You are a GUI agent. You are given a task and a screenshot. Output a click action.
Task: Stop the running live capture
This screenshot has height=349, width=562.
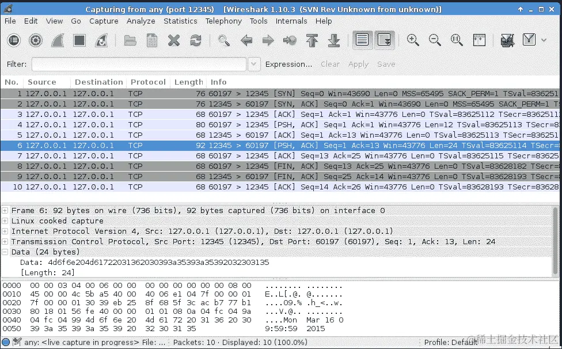point(79,40)
